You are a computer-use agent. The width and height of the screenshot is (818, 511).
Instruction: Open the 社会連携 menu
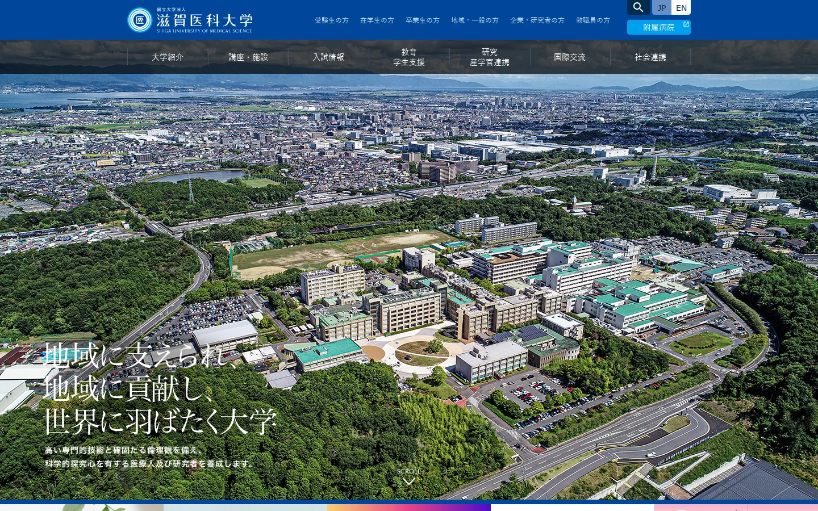point(650,57)
